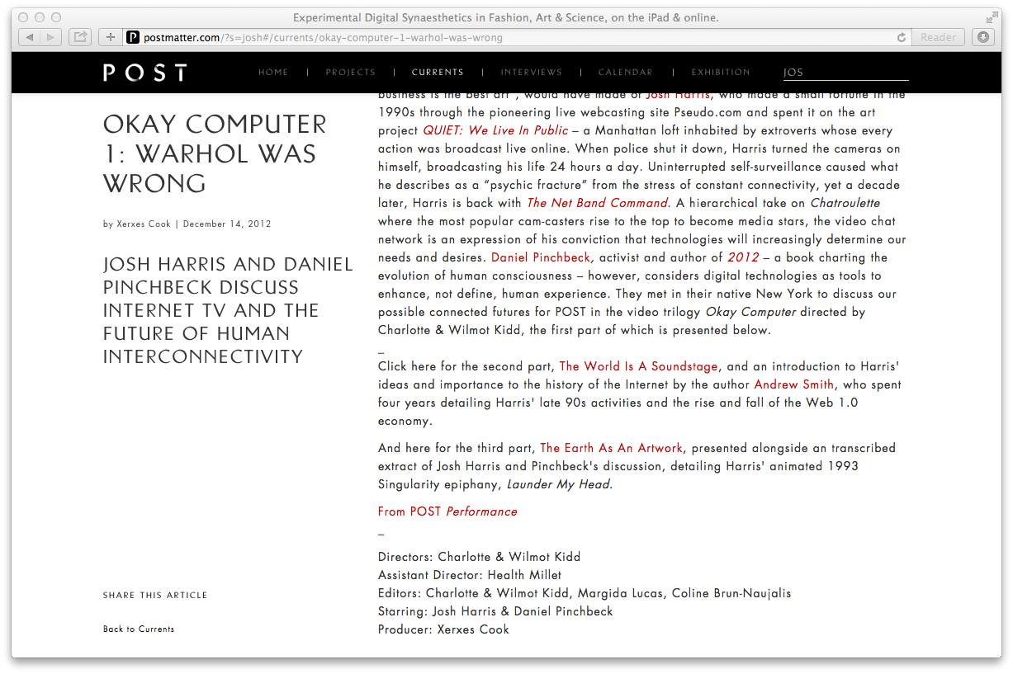Follow The Net Band Command link
The image size is (1013, 674).
[x=598, y=203]
